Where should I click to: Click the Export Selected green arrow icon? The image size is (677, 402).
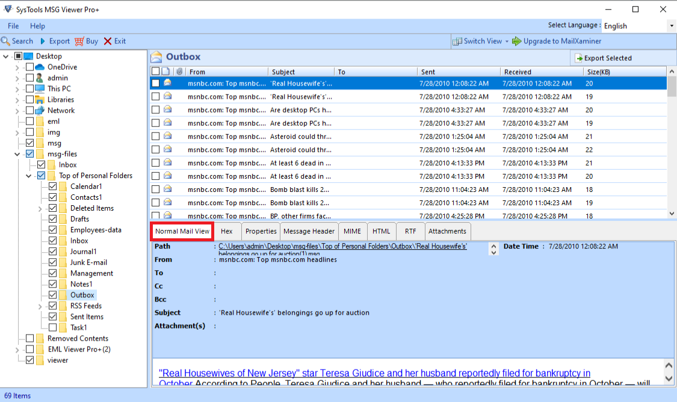pos(579,58)
